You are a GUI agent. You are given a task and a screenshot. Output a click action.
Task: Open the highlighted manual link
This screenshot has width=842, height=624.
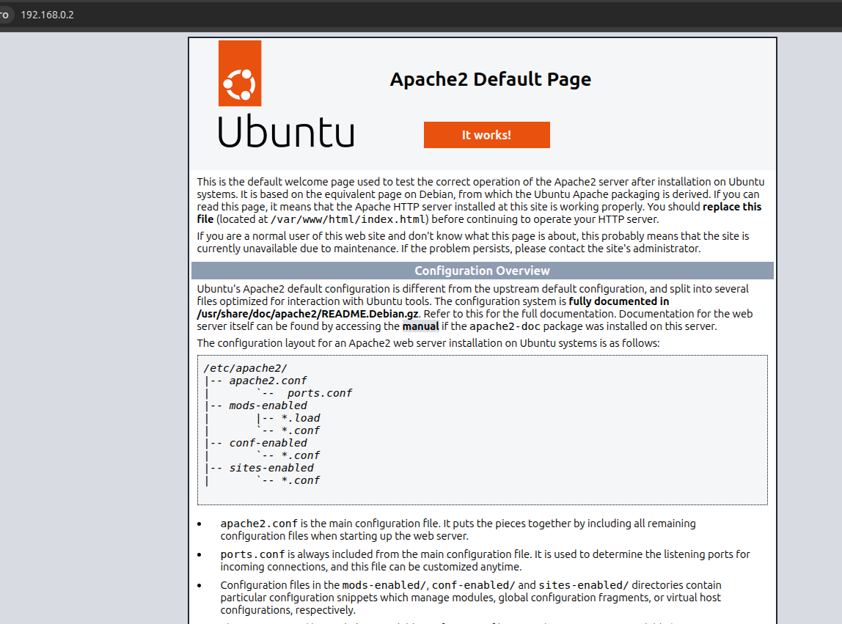420,326
